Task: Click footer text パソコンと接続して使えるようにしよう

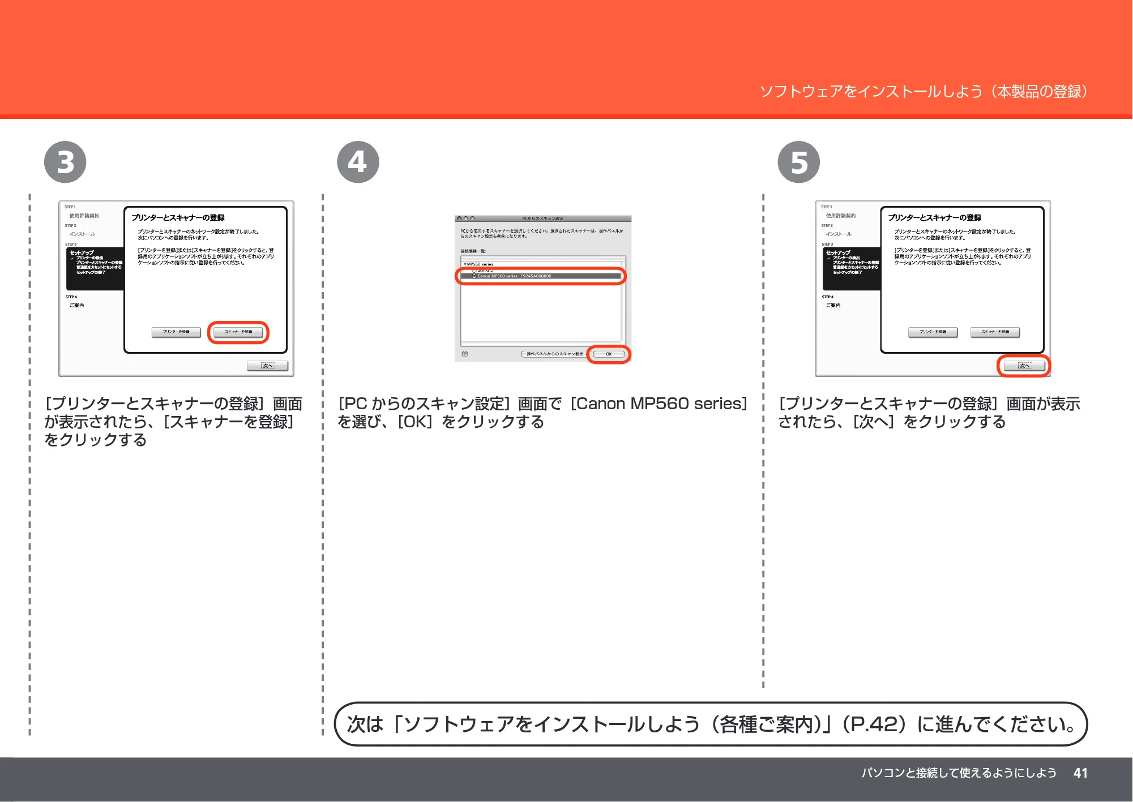Action: pyautogui.click(x=959, y=773)
